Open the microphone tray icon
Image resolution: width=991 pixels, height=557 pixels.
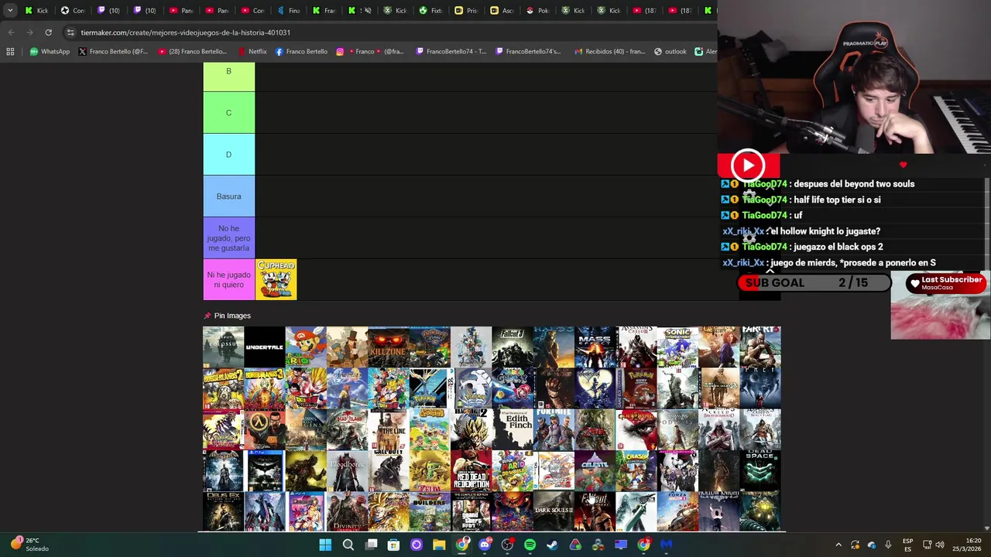click(x=888, y=545)
